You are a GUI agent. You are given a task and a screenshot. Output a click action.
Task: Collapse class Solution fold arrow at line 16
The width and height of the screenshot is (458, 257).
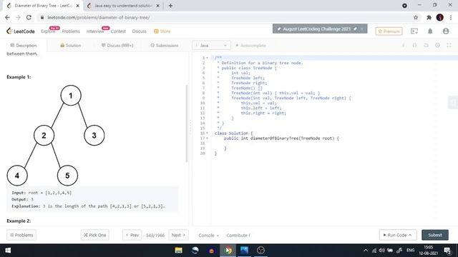click(207, 133)
